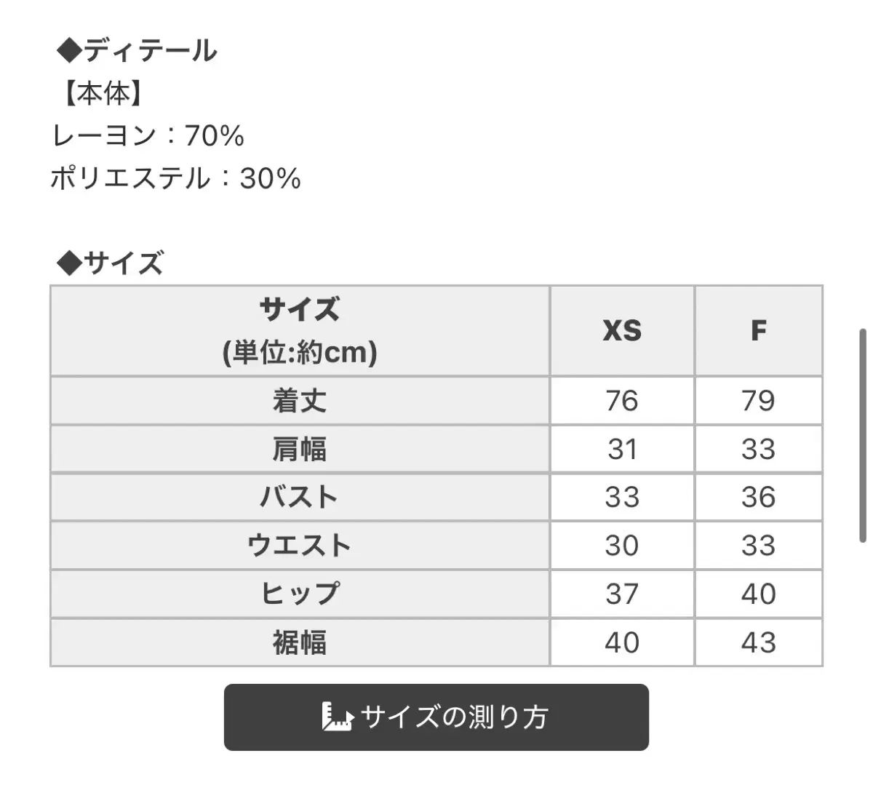Click the XS ヒップ value 37
This screenshot has height=801, width=873.
622,594
